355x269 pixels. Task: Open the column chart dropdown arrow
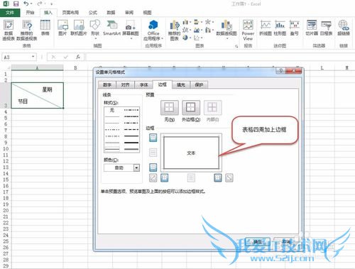[190, 22]
